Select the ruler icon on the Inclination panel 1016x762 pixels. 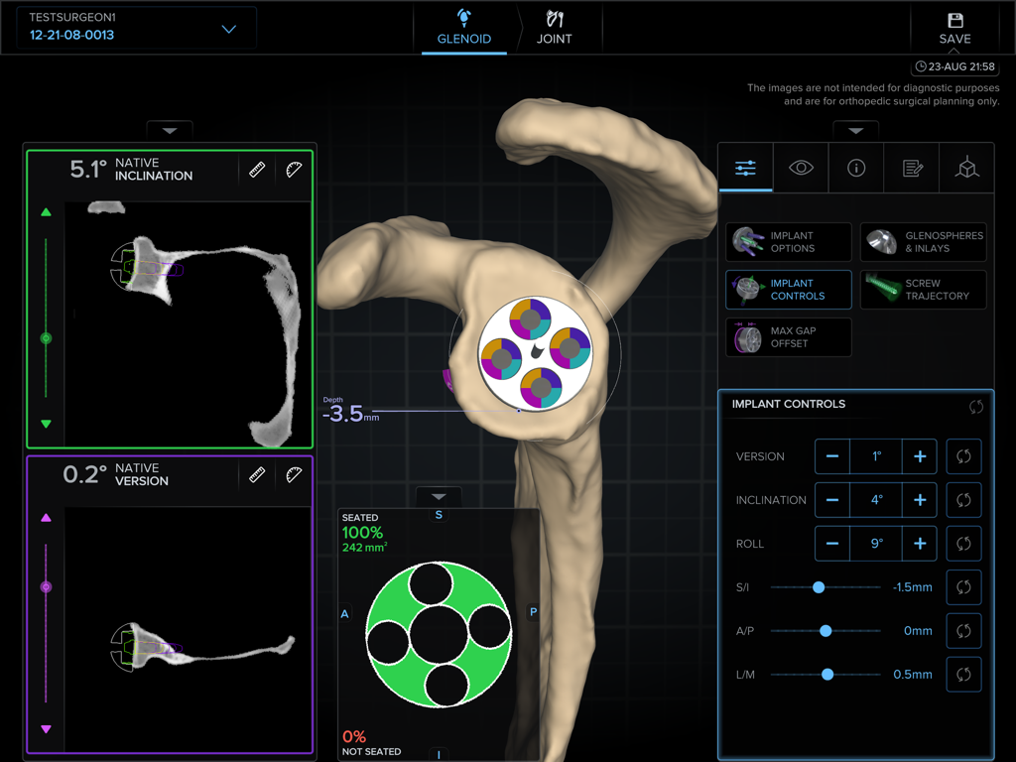256,170
